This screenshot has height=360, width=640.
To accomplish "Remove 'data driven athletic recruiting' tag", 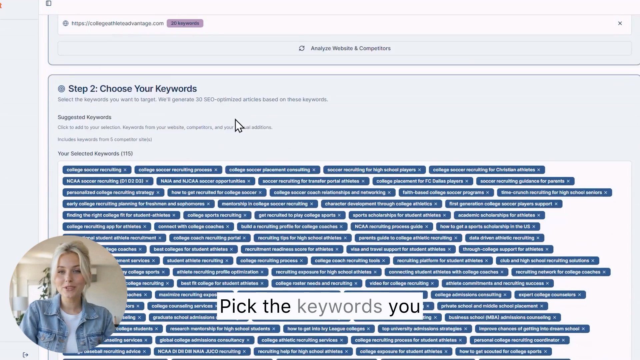I will (x=538, y=238).
